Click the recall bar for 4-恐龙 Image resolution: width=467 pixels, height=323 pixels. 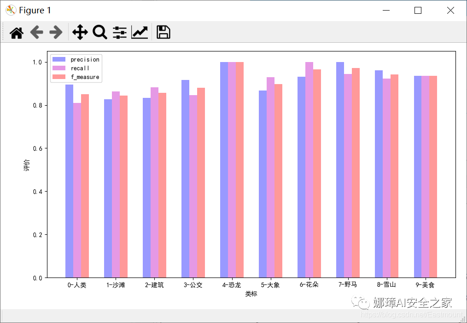(232, 170)
